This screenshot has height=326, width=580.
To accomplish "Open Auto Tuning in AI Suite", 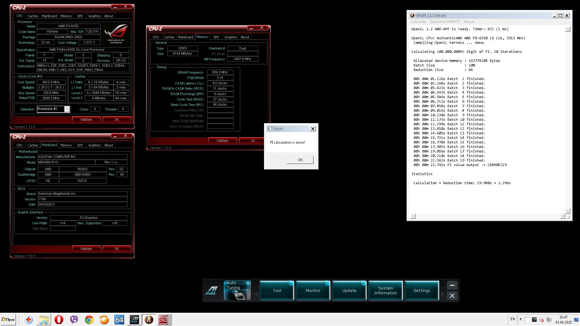I will point(237,290).
